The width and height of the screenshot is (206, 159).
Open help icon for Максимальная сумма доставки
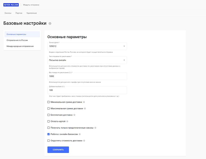coord(85,108)
